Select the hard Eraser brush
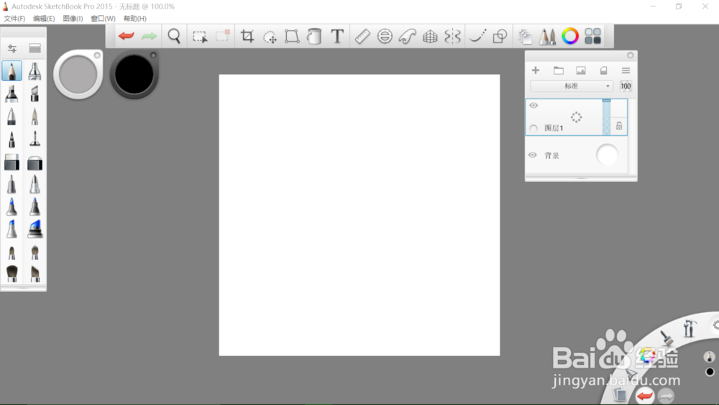This screenshot has height=405, width=719. point(12,163)
